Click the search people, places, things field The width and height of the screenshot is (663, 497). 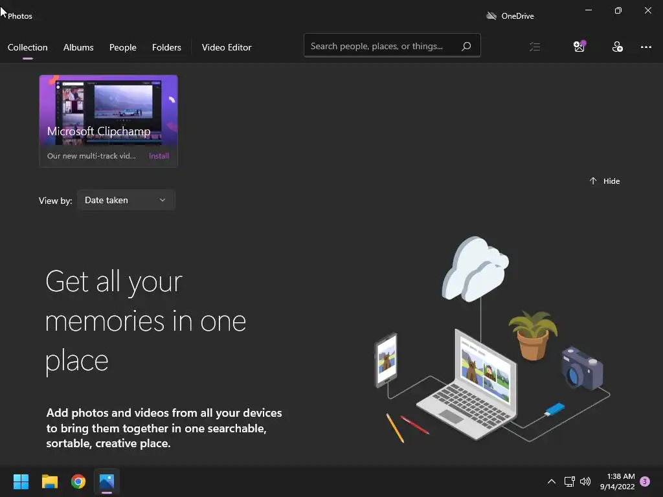click(x=392, y=46)
